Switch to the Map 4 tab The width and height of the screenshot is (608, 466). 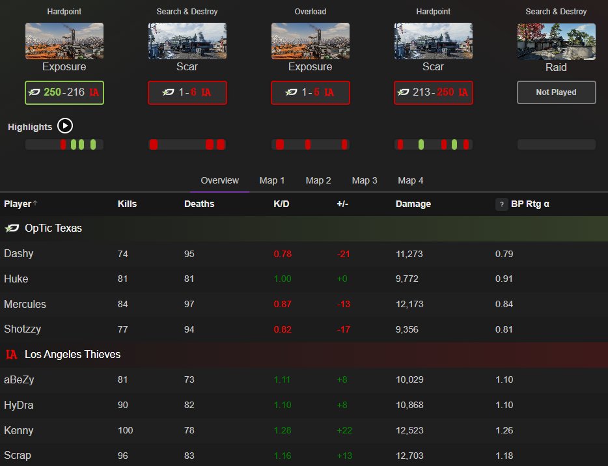tap(410, 181)
